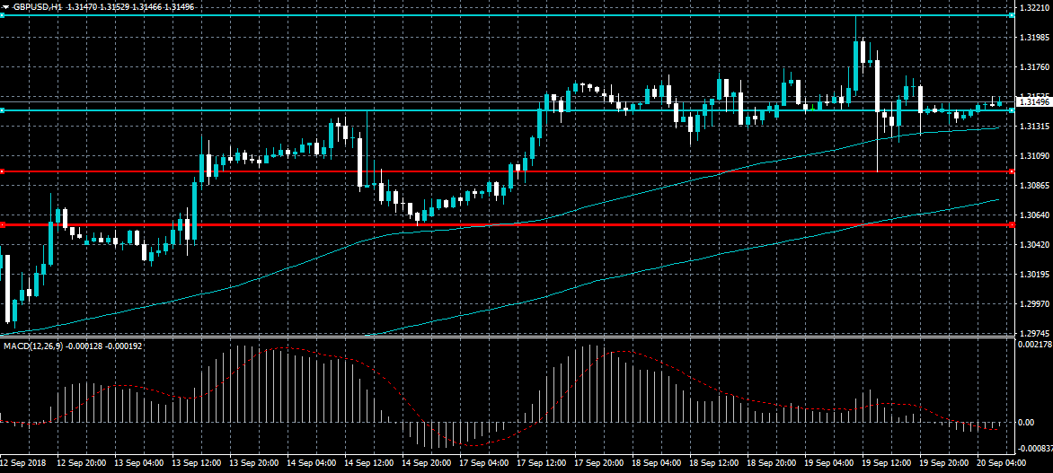The height and width of the screenshot is (473, 1053).
Task: Click the 1.31985 price scale label
Action: tap(1033, 38)
